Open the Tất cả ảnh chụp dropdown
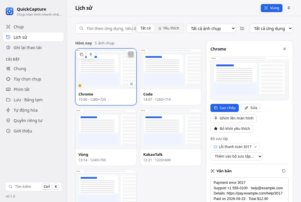This screenshot has width=301, height=202. click(211, 28)
